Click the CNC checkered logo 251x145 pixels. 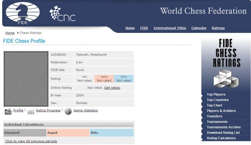click(62, 14)
